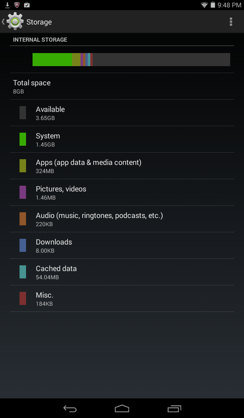244x418 pixels.
Task: Tap the Home navigation button
Action: coord(122,408)
